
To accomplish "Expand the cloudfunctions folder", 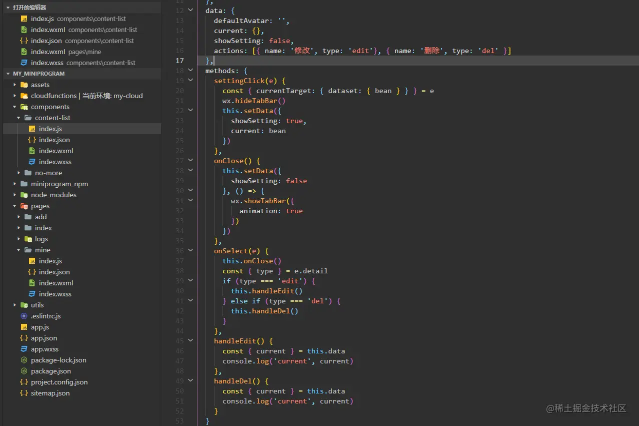I will pyautogui.click(x=15, y=96).
